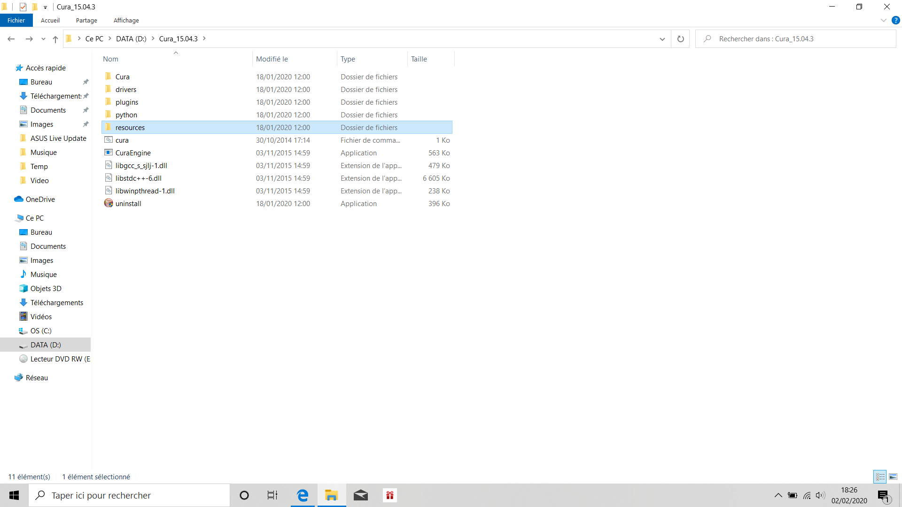This screenshot has width=902, height=507.
Task: Select OneDrive in navigation pane
Action: click(x=40, y=200)
